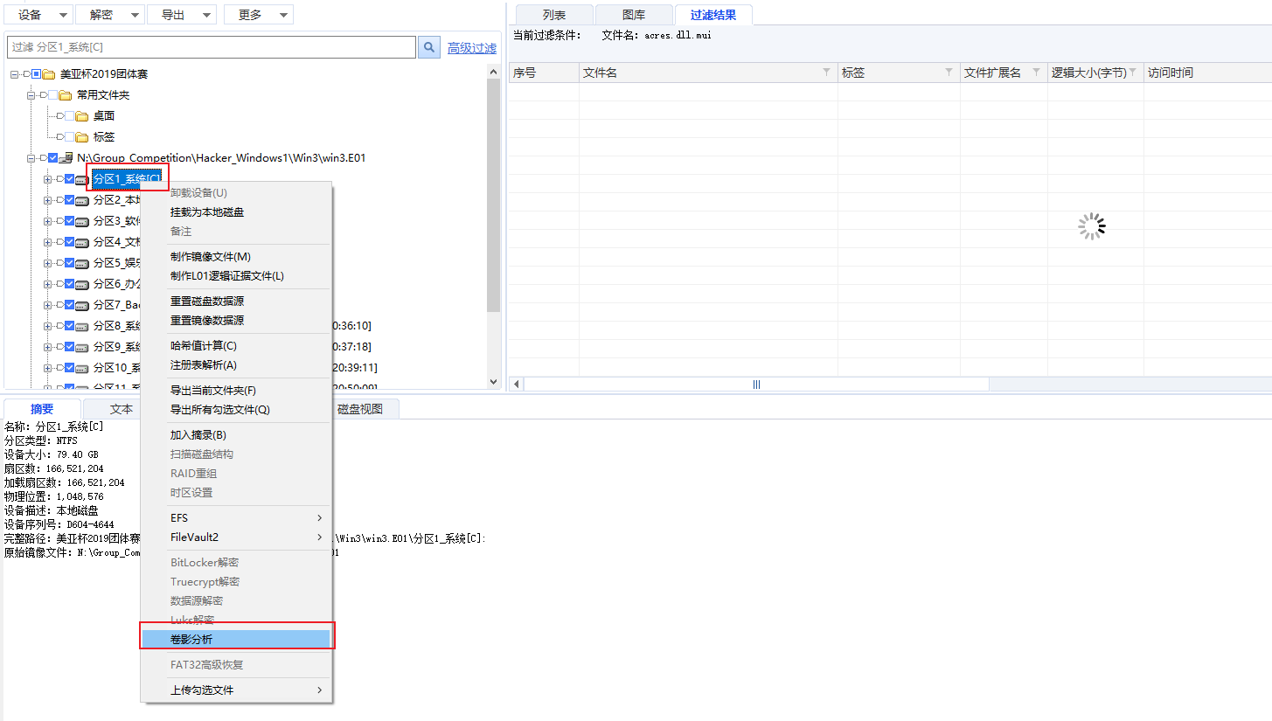This screenshot has width=1272, height=721.
Task: Click the folder icon of 常用文件夹
Action: tap(66, 95)
